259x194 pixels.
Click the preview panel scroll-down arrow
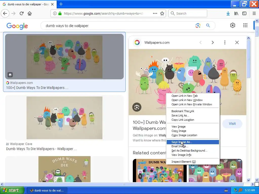[248, 180]
